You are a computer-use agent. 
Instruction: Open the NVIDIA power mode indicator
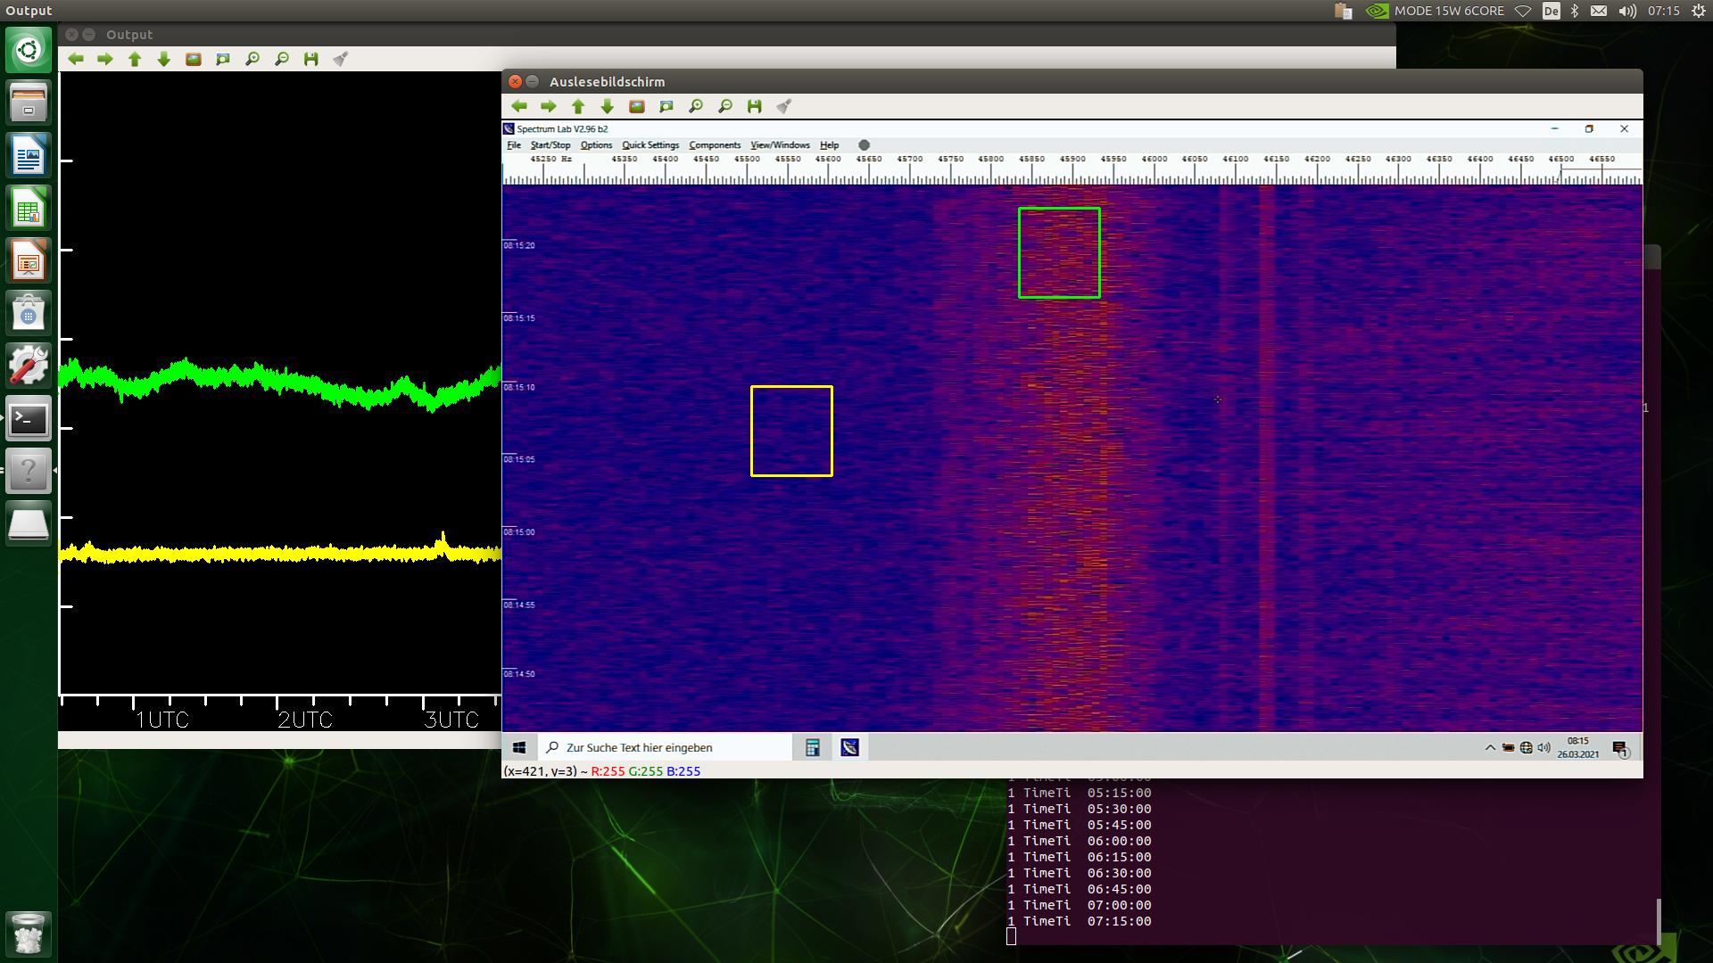(1435, 11)
